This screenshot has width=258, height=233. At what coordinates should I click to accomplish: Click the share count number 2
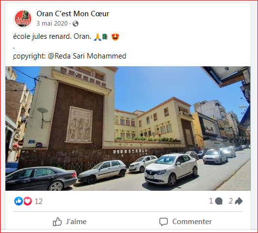coord(231,201)
